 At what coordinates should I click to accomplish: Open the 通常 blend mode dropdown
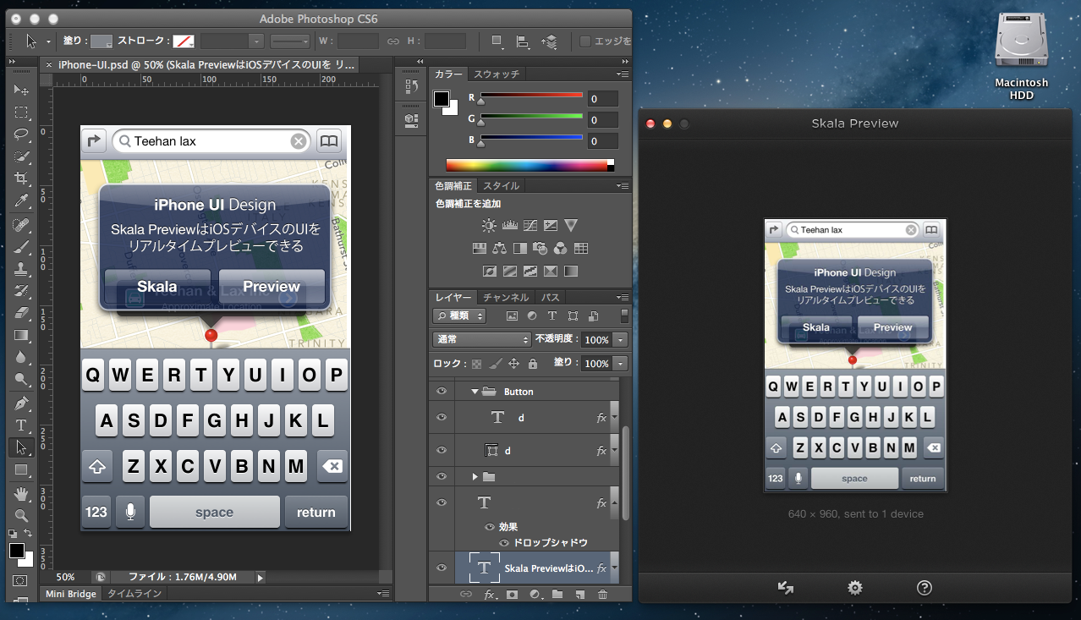tap(481, 339)
